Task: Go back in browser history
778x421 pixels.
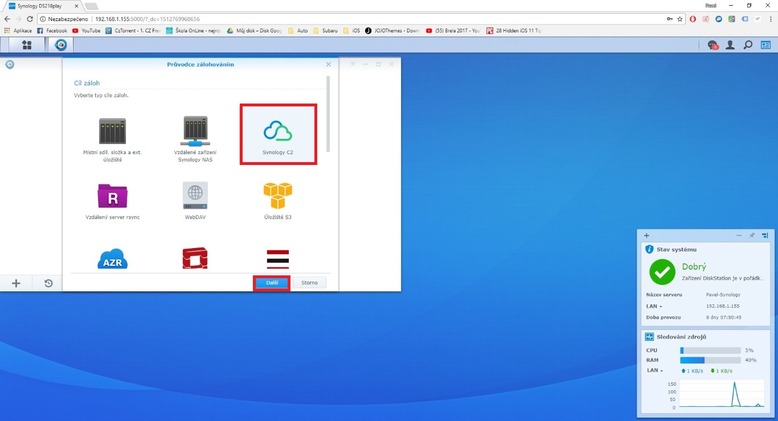Action: tap(7, 19)
